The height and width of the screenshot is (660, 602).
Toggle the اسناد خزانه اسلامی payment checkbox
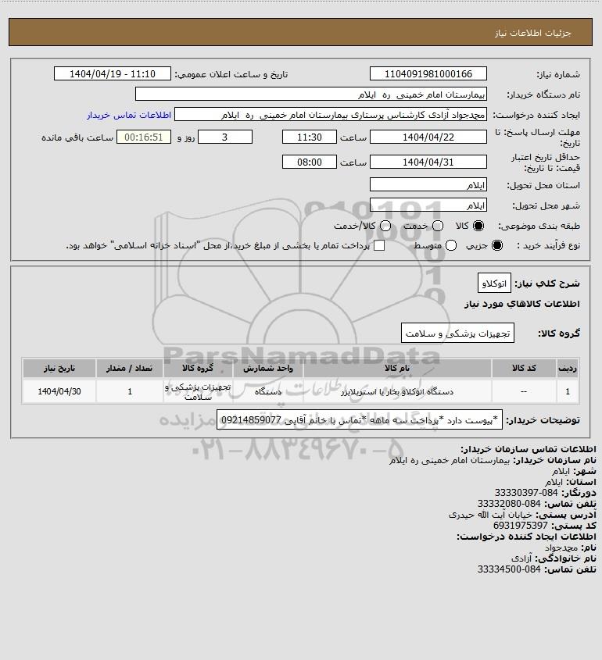click(x=379, y=245)
